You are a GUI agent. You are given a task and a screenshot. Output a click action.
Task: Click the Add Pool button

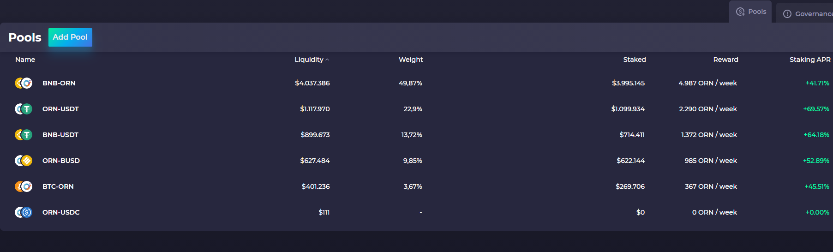[x=70, y=37]
